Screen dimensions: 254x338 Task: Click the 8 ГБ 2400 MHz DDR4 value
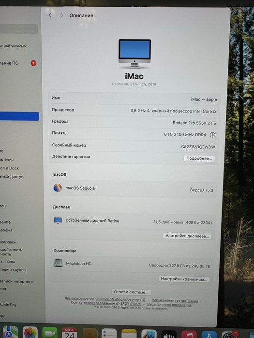pos(185,135)
